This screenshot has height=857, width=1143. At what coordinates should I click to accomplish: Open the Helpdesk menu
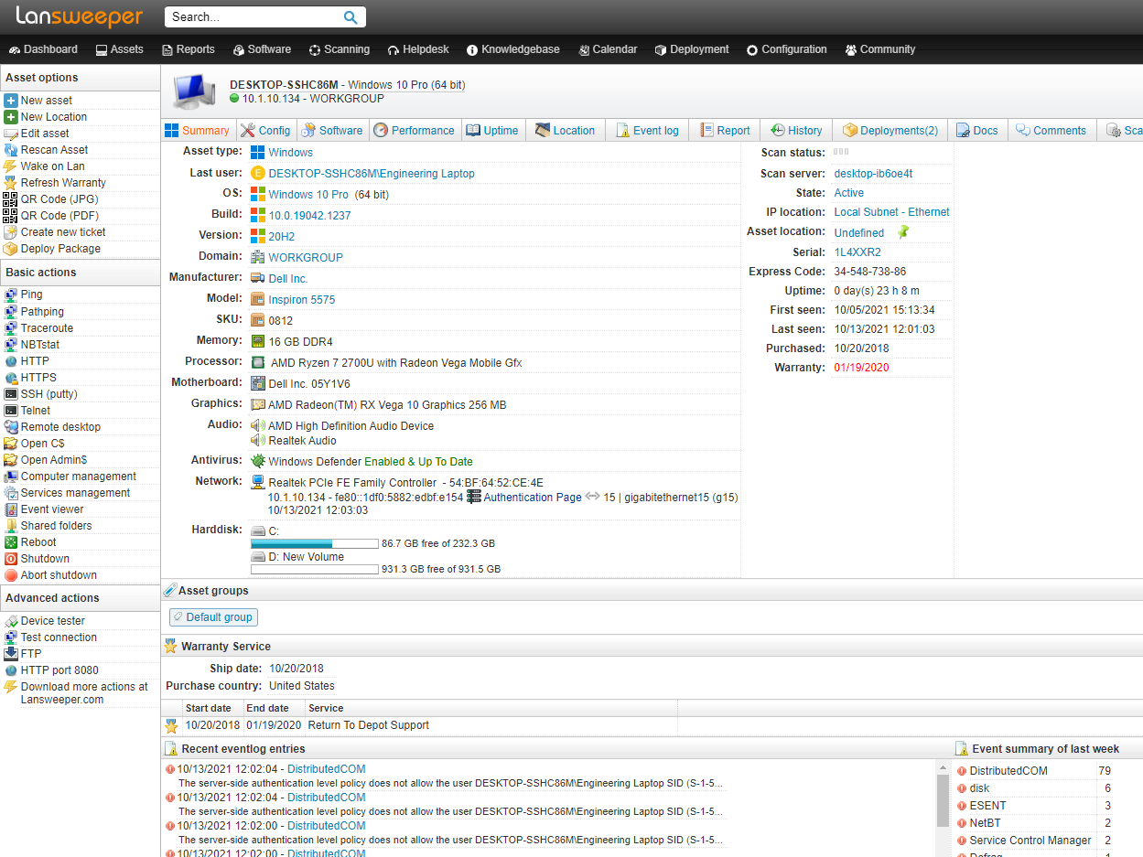point(418,49)
